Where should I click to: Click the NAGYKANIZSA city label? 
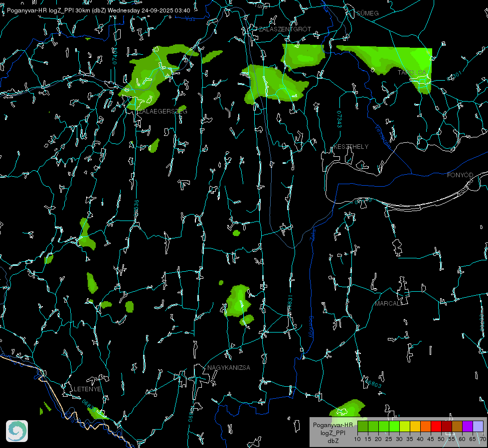pos(229,368)
